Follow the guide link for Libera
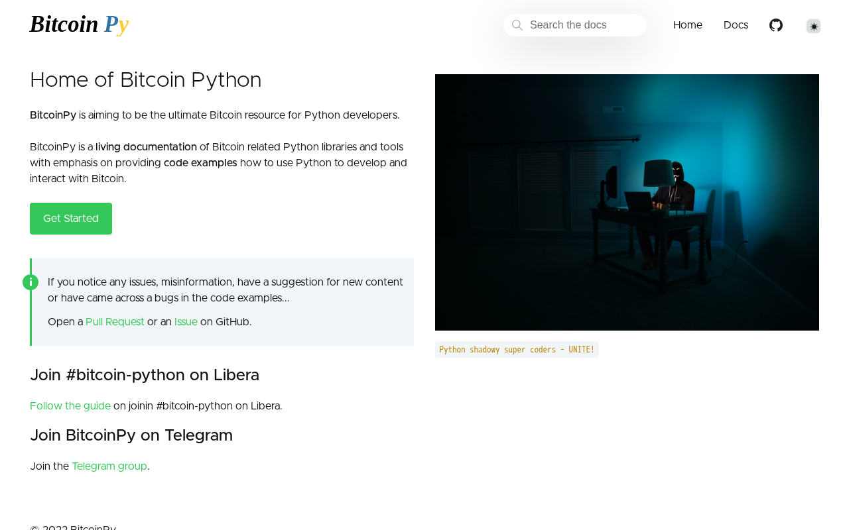The height and width of the screenshot is (530, 849). (70, 406)
